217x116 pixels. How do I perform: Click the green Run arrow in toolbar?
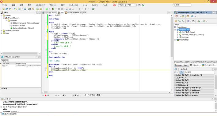(x=47, y=9)
